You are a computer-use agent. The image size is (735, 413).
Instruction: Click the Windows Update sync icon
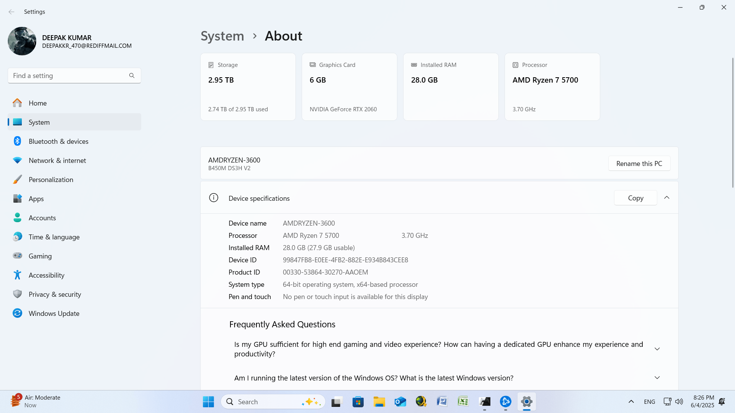(x=17, y=313)
